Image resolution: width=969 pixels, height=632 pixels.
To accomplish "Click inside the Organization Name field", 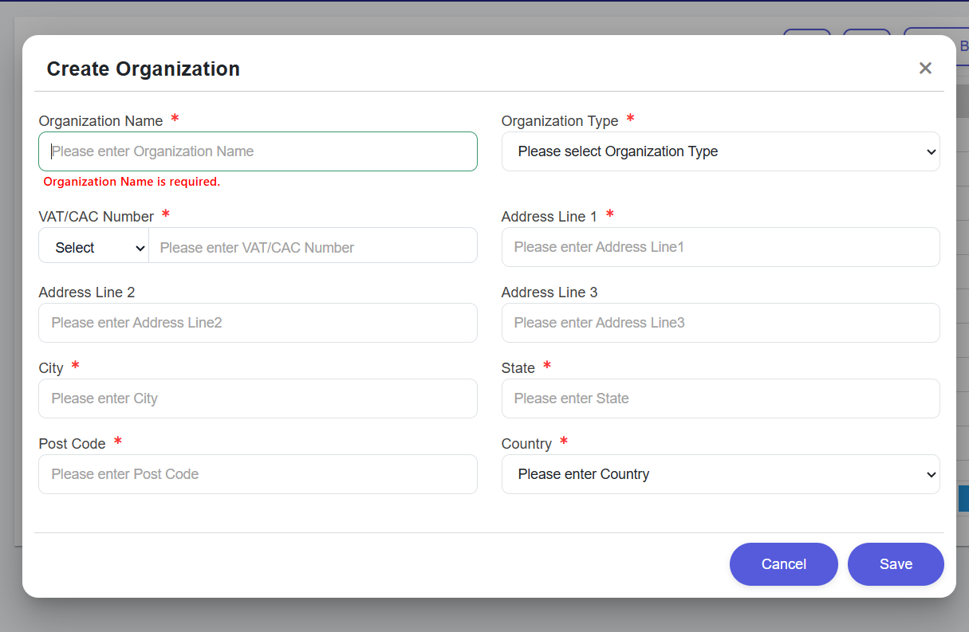I will 258,151.
